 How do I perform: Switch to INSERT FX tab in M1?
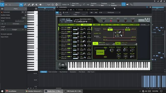136,25
